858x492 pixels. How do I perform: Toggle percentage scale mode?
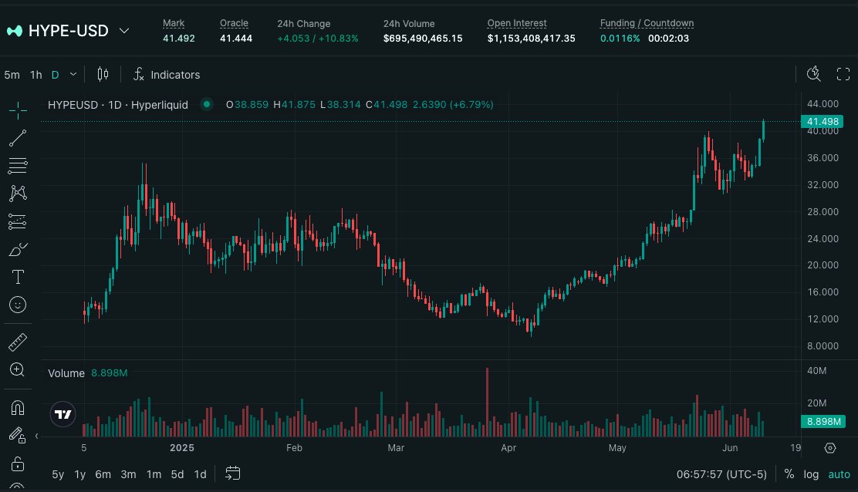789,474
